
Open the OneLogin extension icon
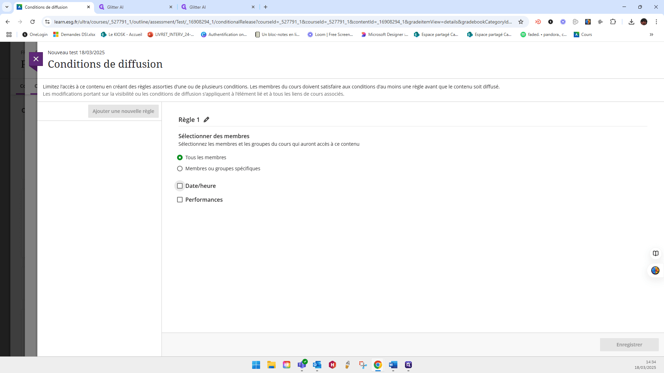(x=551, y=22)
